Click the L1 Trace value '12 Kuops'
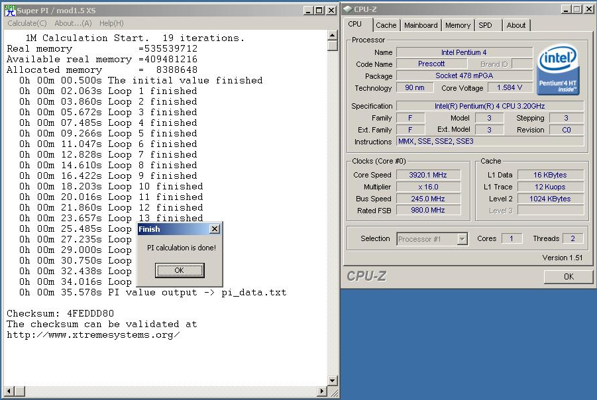597x400 pixels. tap(550, 187)
